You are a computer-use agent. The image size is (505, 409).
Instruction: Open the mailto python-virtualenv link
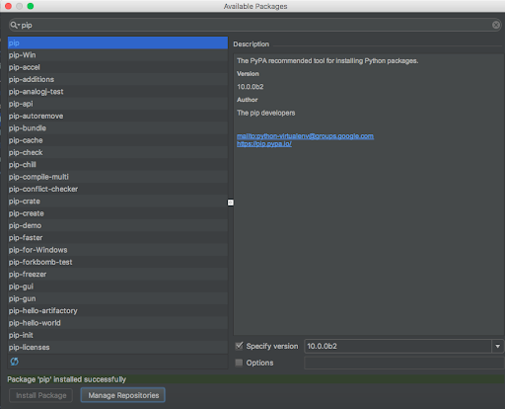pyautogui.click(x=305, y=136)
